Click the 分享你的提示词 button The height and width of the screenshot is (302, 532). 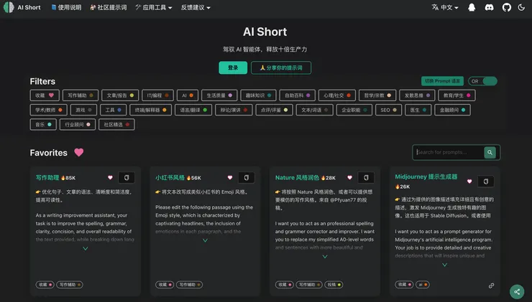click(x=281, y=67)
